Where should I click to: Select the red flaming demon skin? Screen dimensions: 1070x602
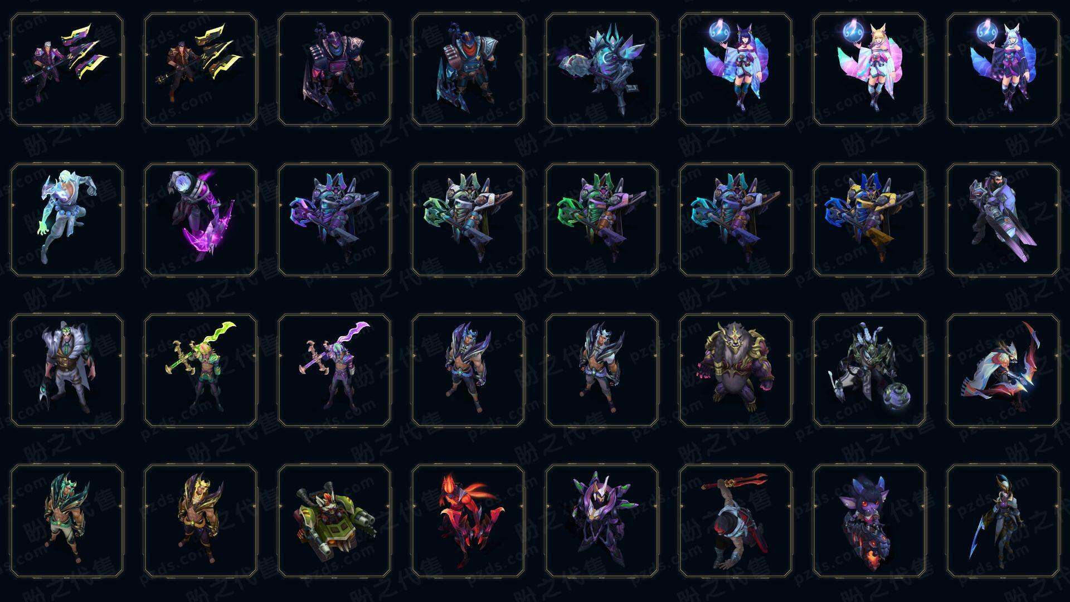click(x=468, y=521)
